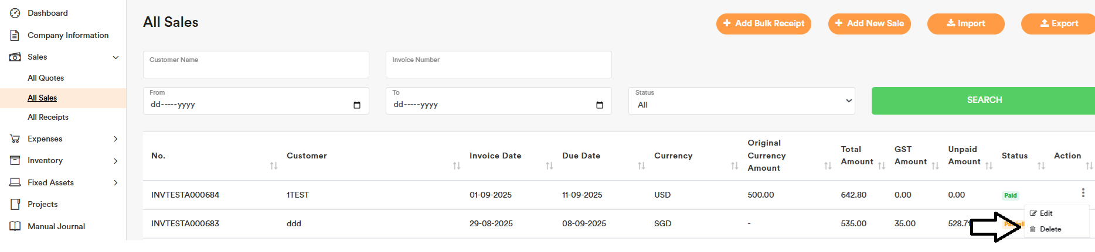Open the From date calendar picker icon

tap(357, 105)
